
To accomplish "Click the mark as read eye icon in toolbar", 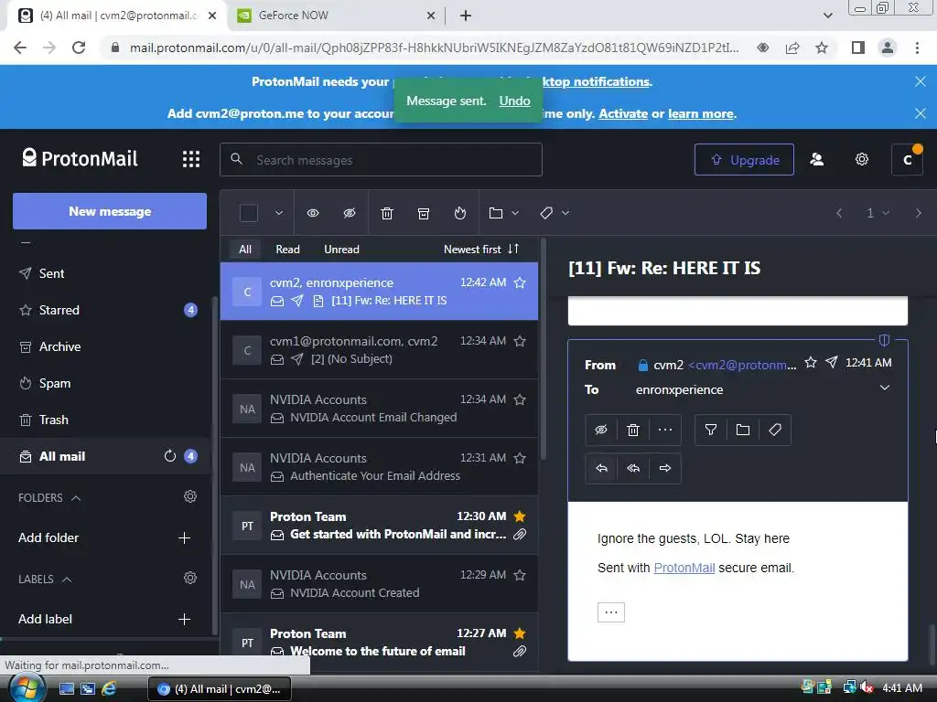I will coord(313,213).
